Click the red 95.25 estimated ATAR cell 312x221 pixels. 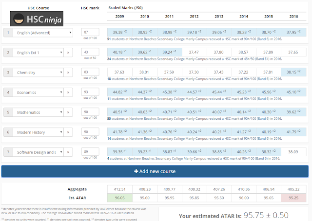(293, 198)
